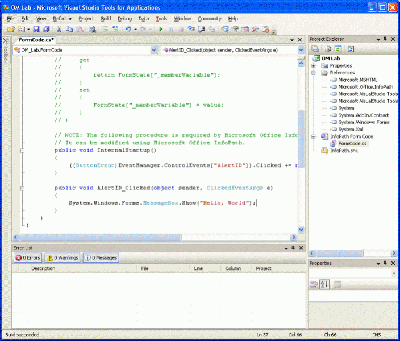Expand the Properties node in Project Explorer
This screenshot has width=400, height=341.
(314, 66)
